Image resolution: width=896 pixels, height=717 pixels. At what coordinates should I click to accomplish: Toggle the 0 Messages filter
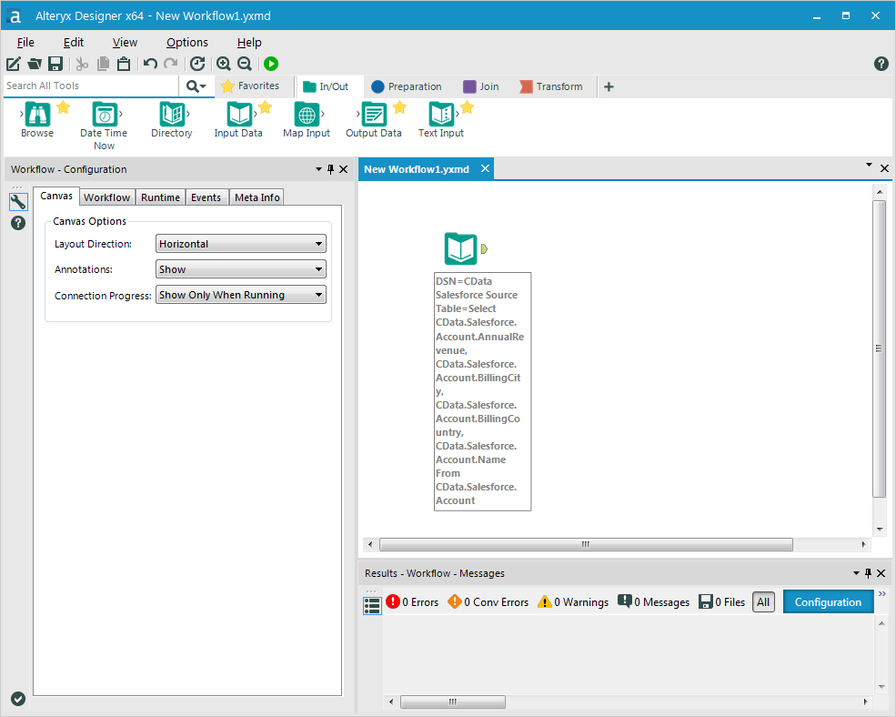[654, 602]
